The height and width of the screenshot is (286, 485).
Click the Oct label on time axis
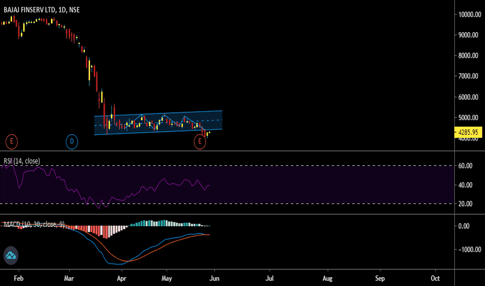435,278
